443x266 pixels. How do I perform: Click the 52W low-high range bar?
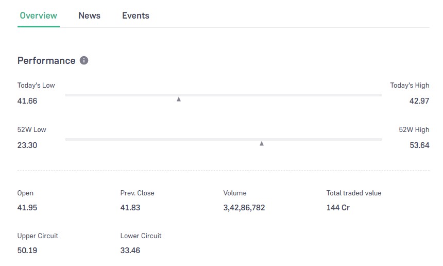coord(223,139)
